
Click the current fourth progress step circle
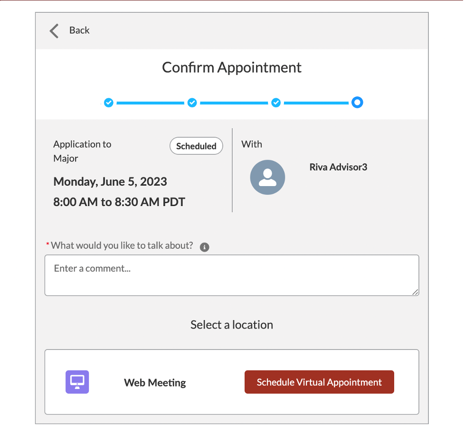pyautogui.click(x=357, y=103)
